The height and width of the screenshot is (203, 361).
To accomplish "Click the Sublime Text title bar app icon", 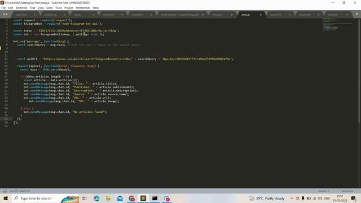I will click(x=2, y=2).
